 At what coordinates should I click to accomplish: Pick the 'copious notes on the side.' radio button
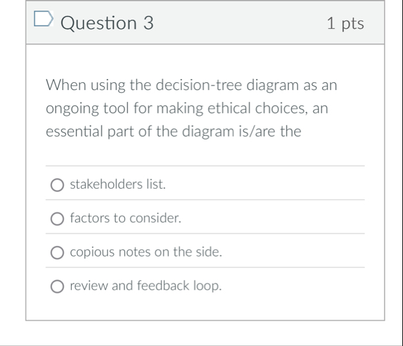(58, 253)
